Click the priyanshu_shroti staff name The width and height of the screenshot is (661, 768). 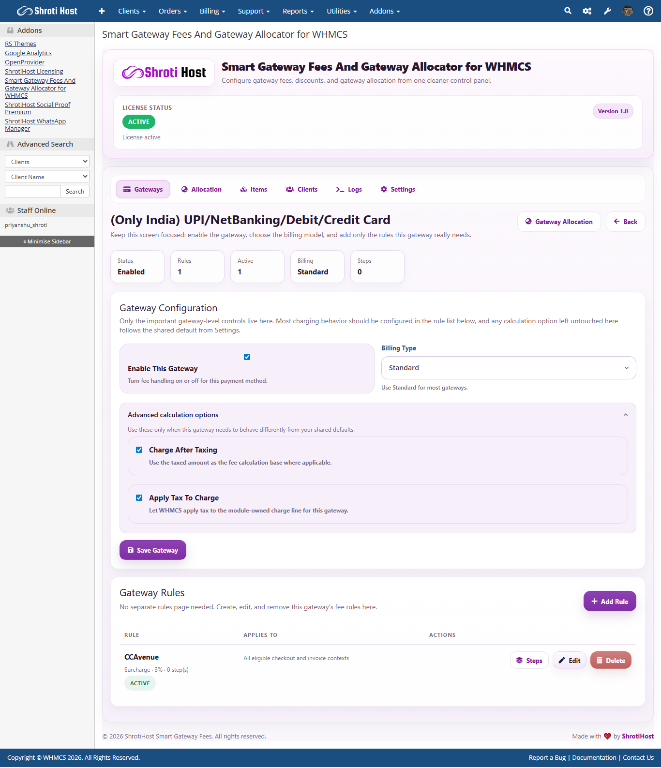coord(26,225)
